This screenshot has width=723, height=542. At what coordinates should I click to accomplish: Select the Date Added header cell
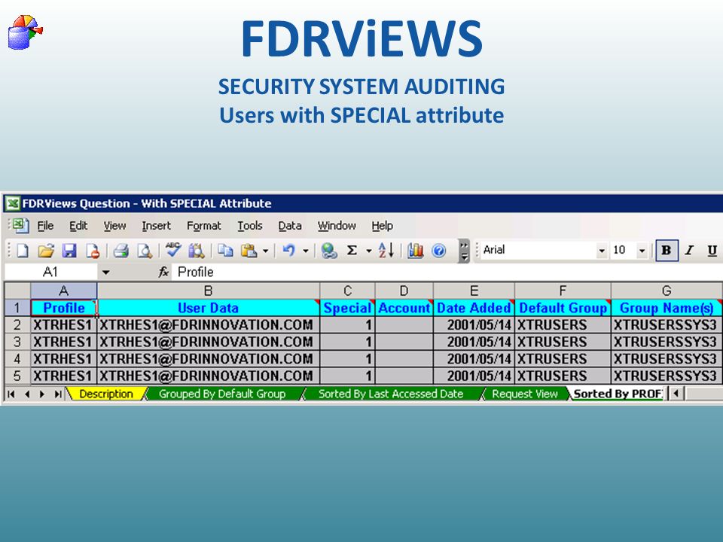click(474, 308)
